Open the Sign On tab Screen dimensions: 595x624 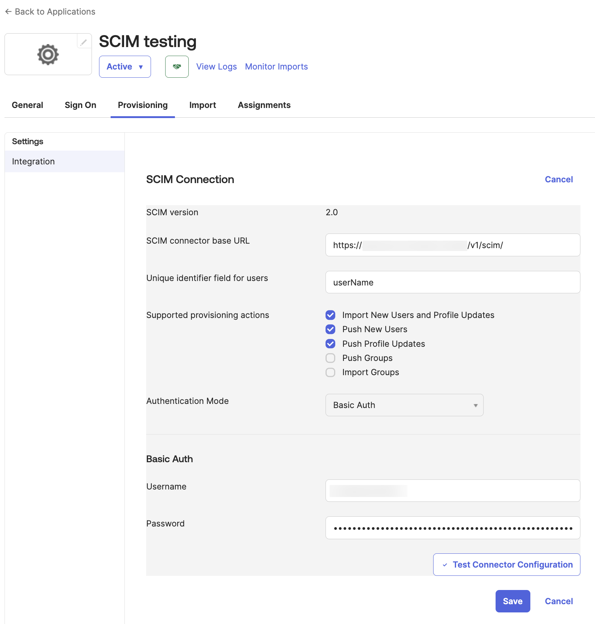pyautogui.click(x=80, y=105)
